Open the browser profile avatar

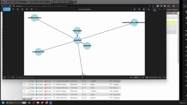click(x=174, y=6)
